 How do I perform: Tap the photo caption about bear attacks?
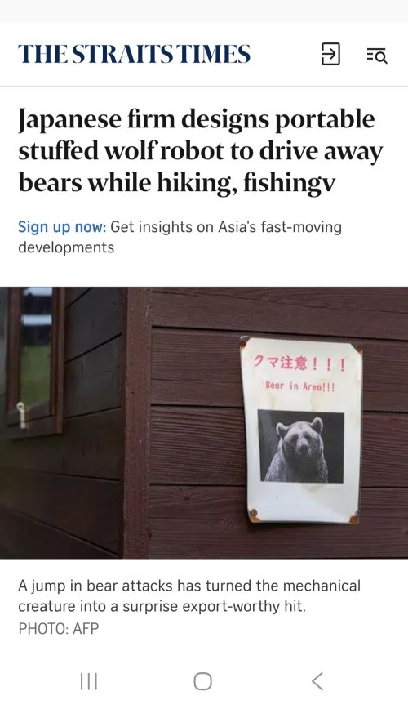coord(189,596)
